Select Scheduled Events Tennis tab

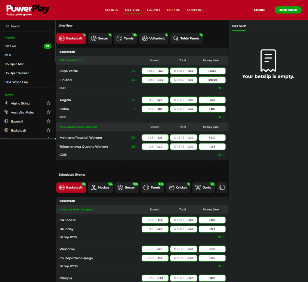coord(152,188)
